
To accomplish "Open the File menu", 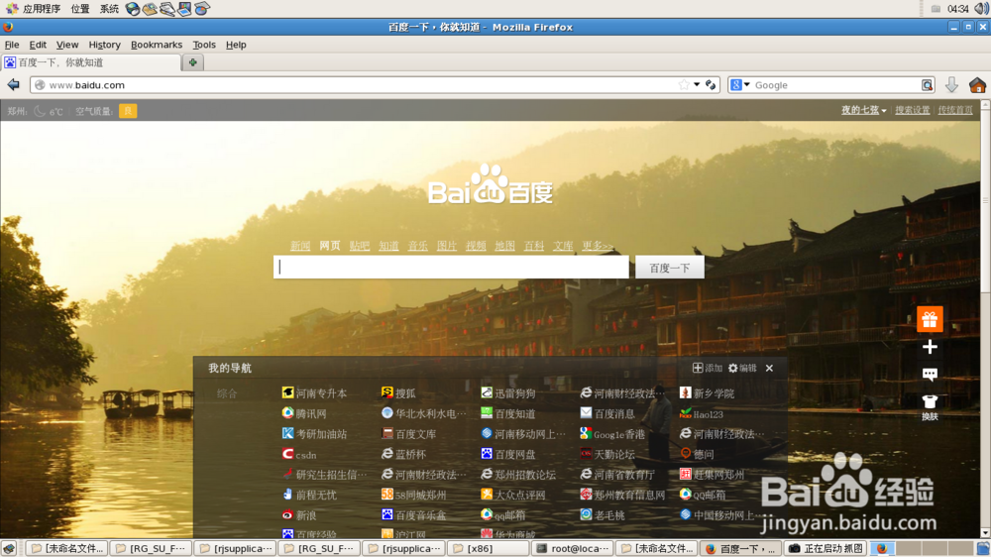I will (11, 45).
